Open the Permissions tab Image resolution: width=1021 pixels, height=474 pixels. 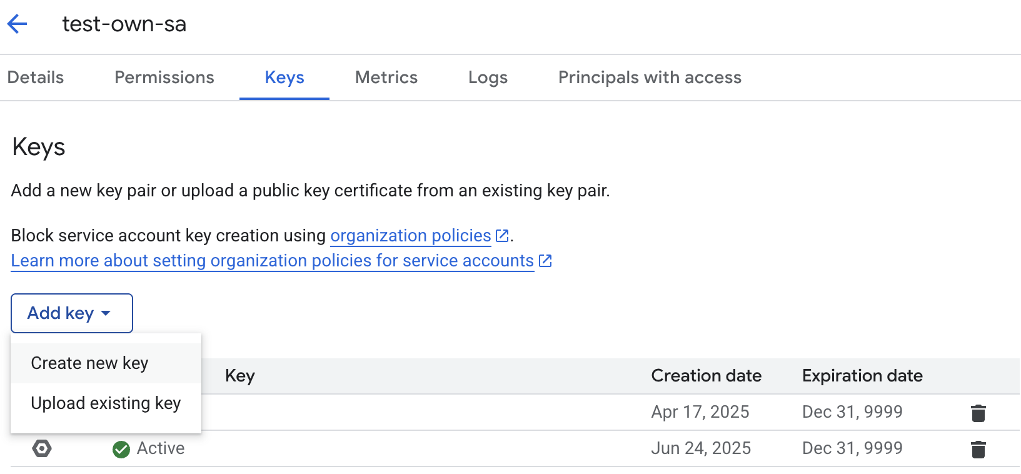click(164, 78)
